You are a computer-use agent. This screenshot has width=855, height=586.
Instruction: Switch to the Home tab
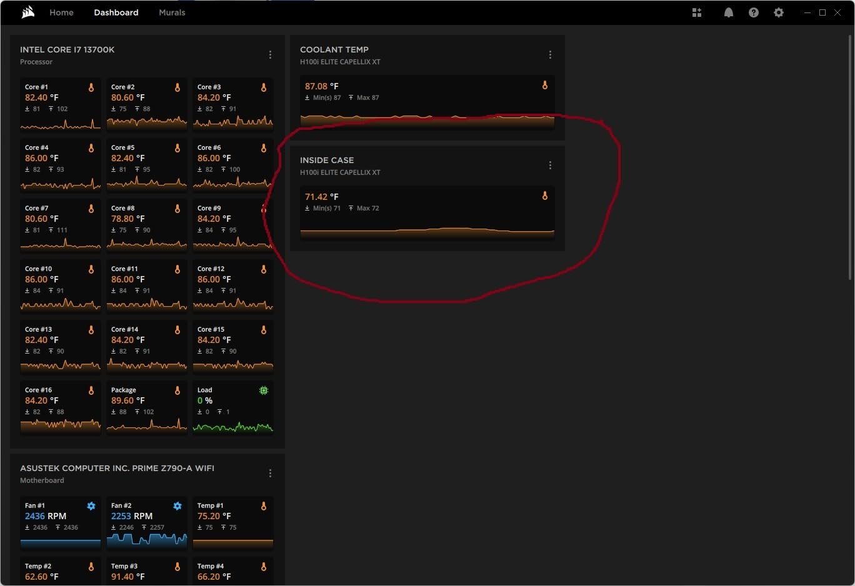tap(61, 12)
